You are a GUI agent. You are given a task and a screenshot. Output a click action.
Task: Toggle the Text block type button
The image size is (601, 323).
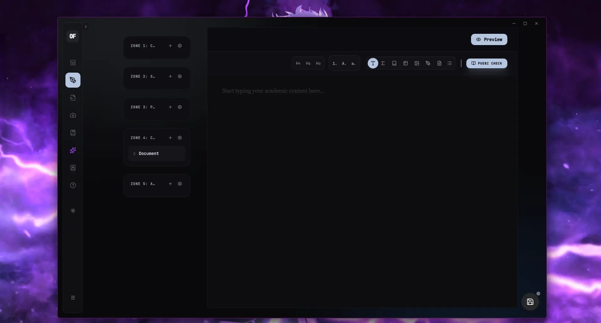click(373, 63)
